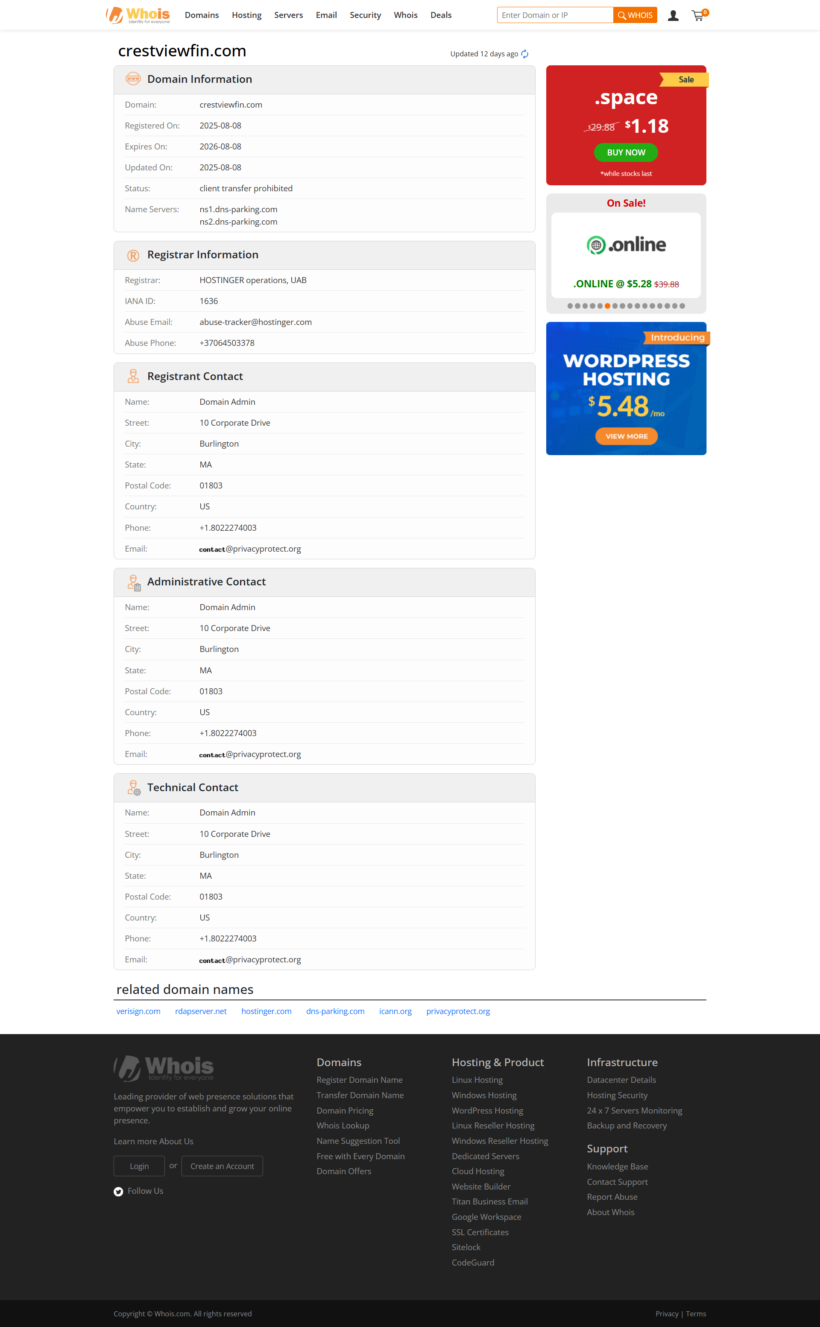Focus the Enter Domain or IP field
Viewport: 820px width, 1327px height.
(555, 15)
